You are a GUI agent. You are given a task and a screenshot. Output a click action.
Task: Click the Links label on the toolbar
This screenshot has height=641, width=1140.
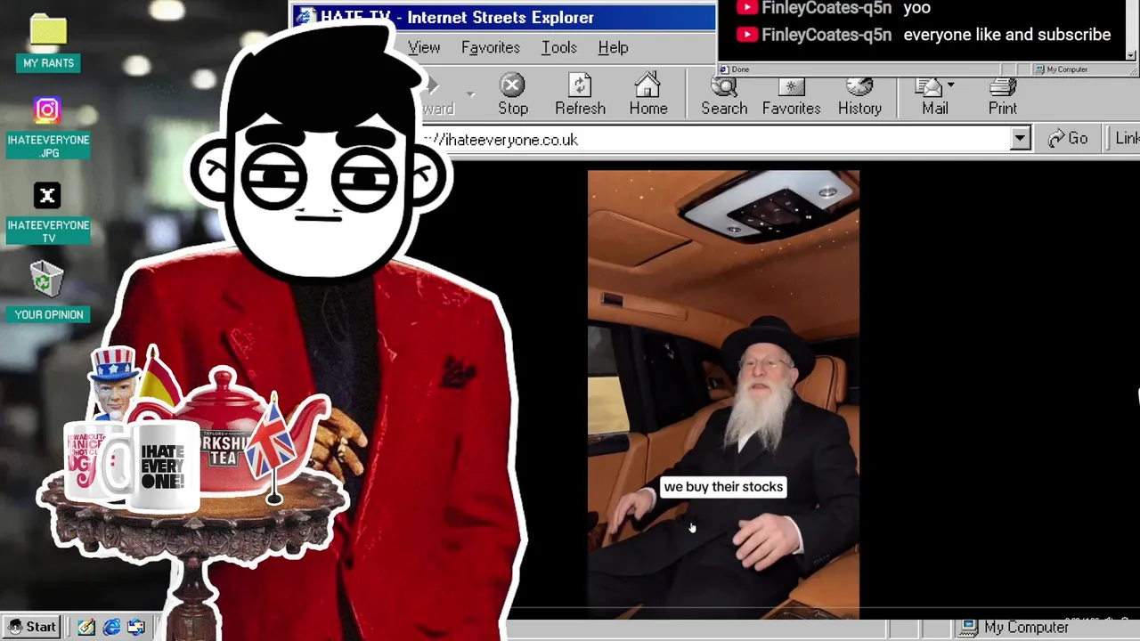point(1127,139)
